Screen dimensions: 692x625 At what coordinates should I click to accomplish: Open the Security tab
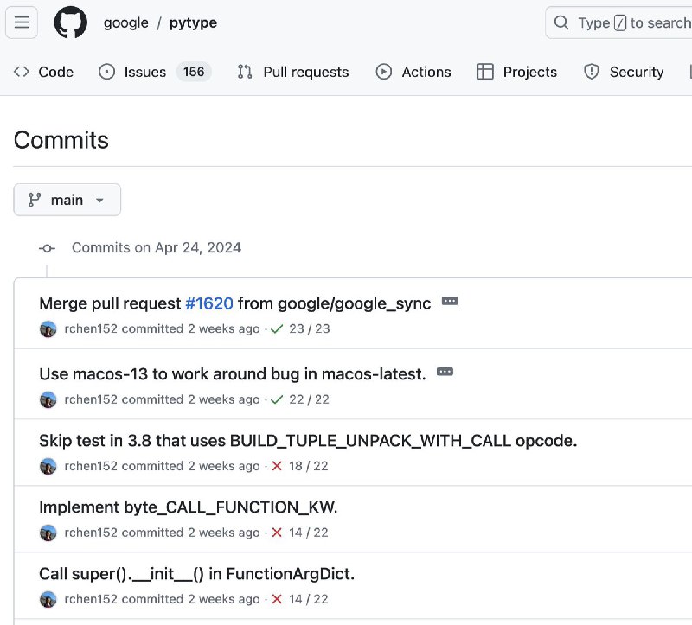[x=624, y=72]
